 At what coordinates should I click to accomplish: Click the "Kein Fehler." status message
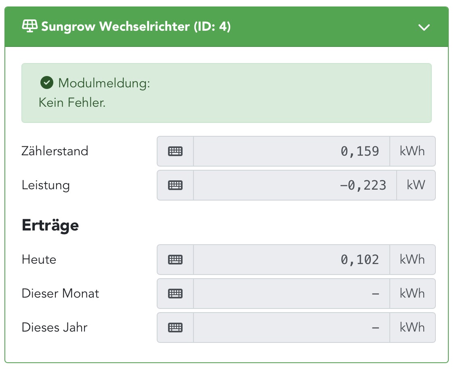(x=72, y=102)
